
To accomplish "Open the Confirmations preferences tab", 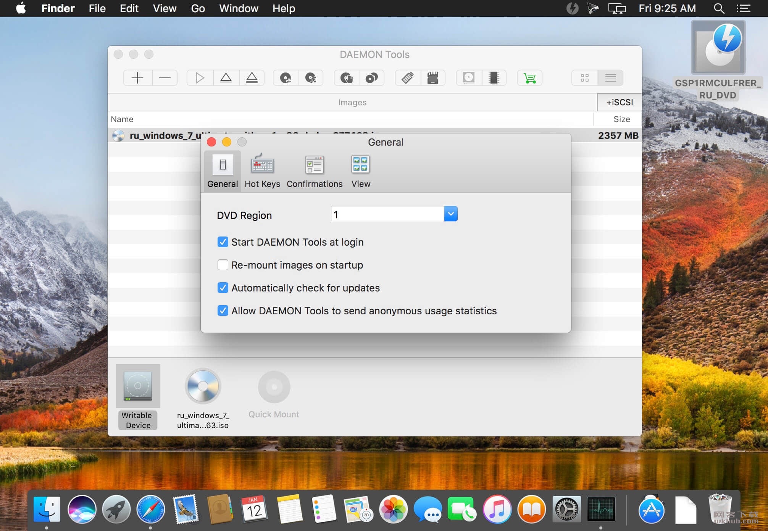I will [x=315, y=172].
